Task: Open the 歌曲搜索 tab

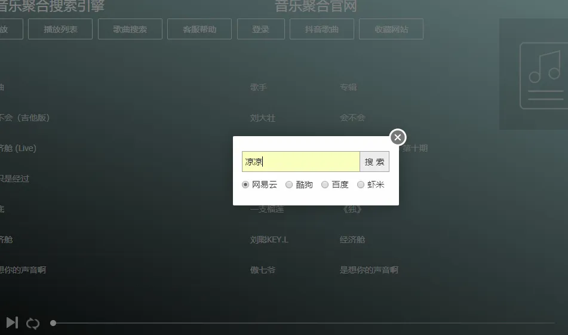Action: [130, 29]
